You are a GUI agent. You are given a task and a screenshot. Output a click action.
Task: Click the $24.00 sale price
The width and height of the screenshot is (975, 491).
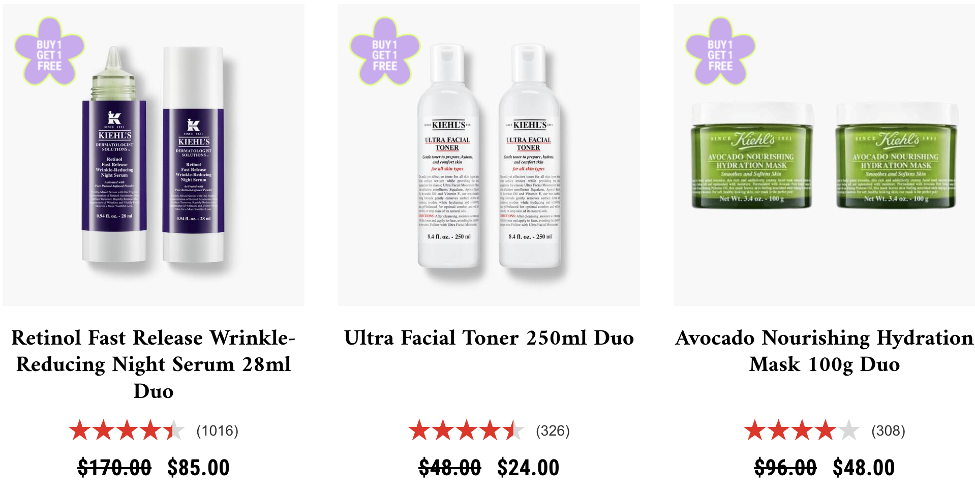click(528, 468)
